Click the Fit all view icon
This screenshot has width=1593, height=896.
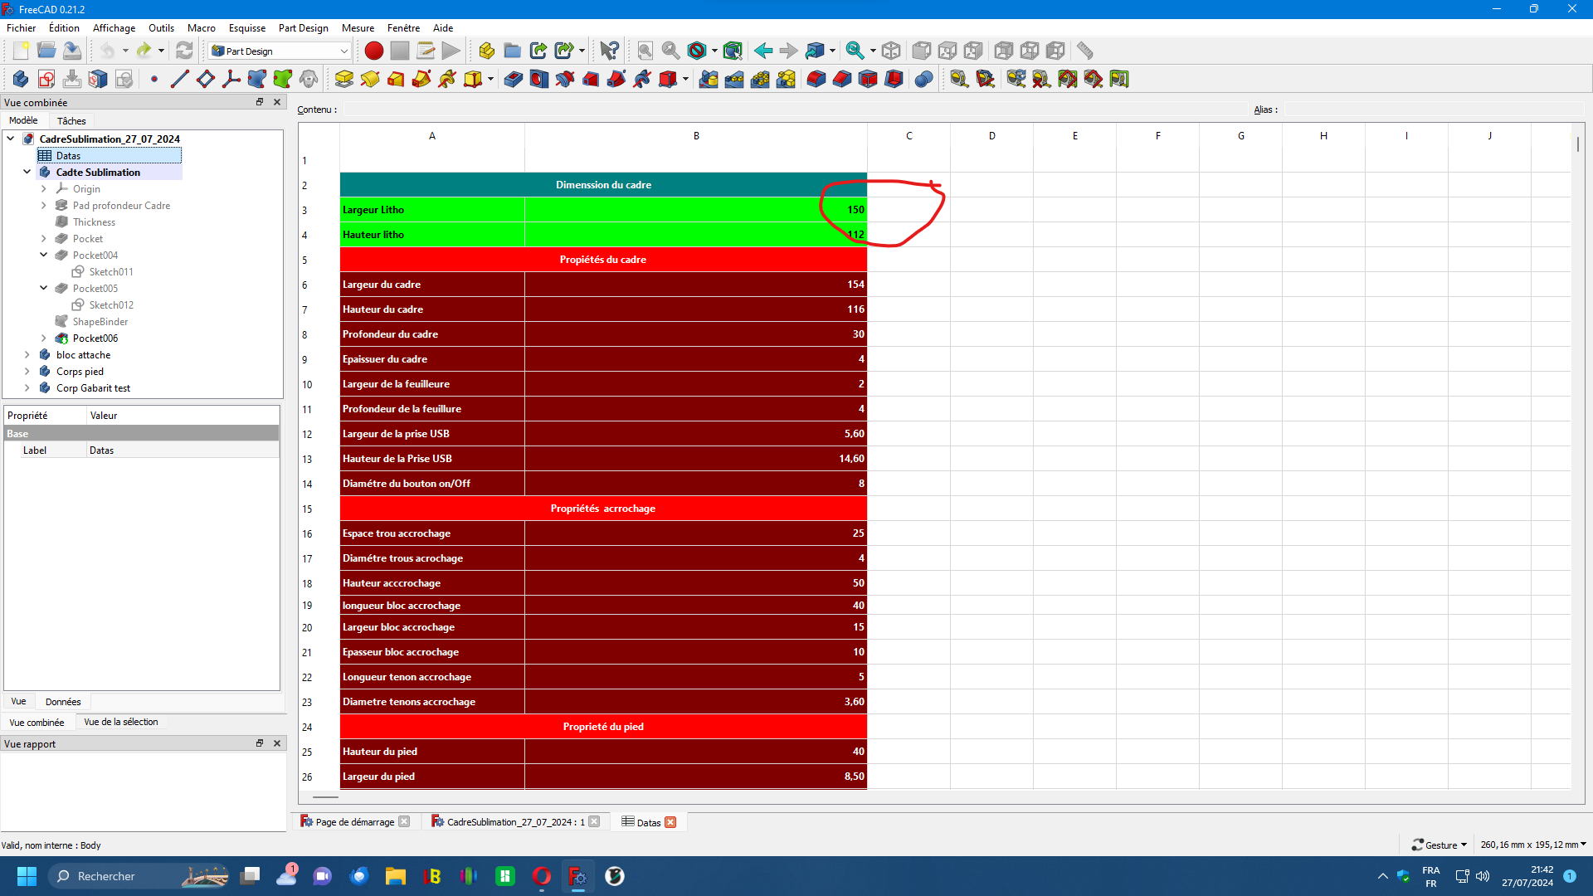[x=645, y=51]
